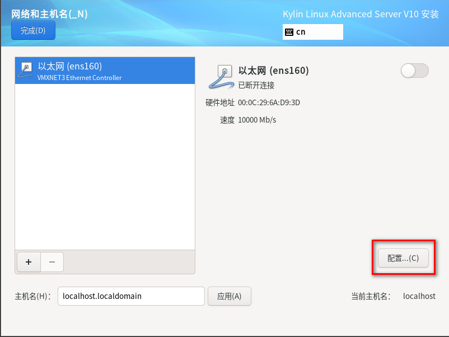Open the 配置...(C) configuration dialog
The image size is (449, 337).
[x=403, y=258]
